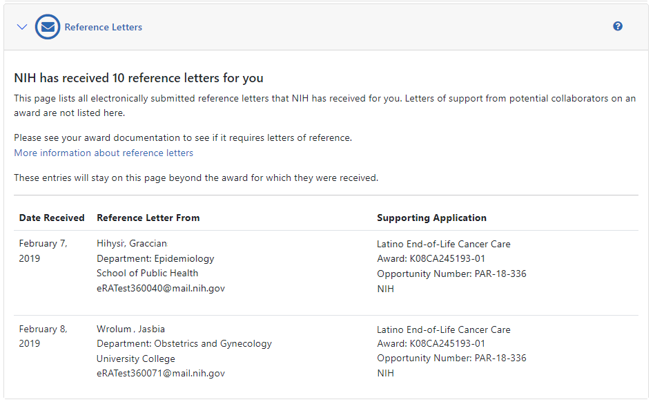
Task: Click School of Public Health text
Action: click(147, 273)
